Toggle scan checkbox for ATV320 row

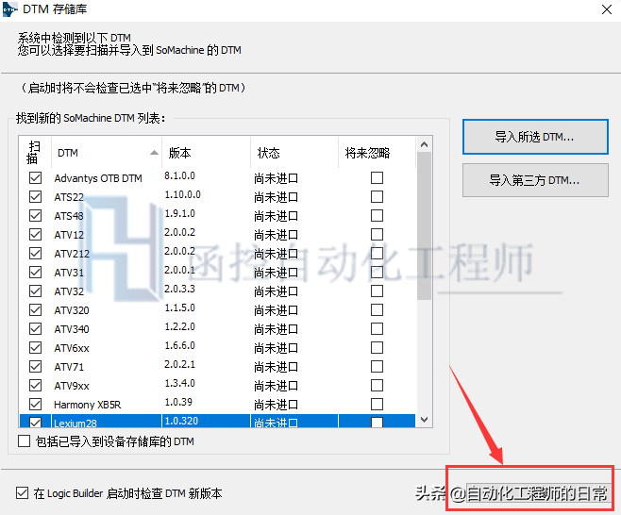click(x=35, y=310)
